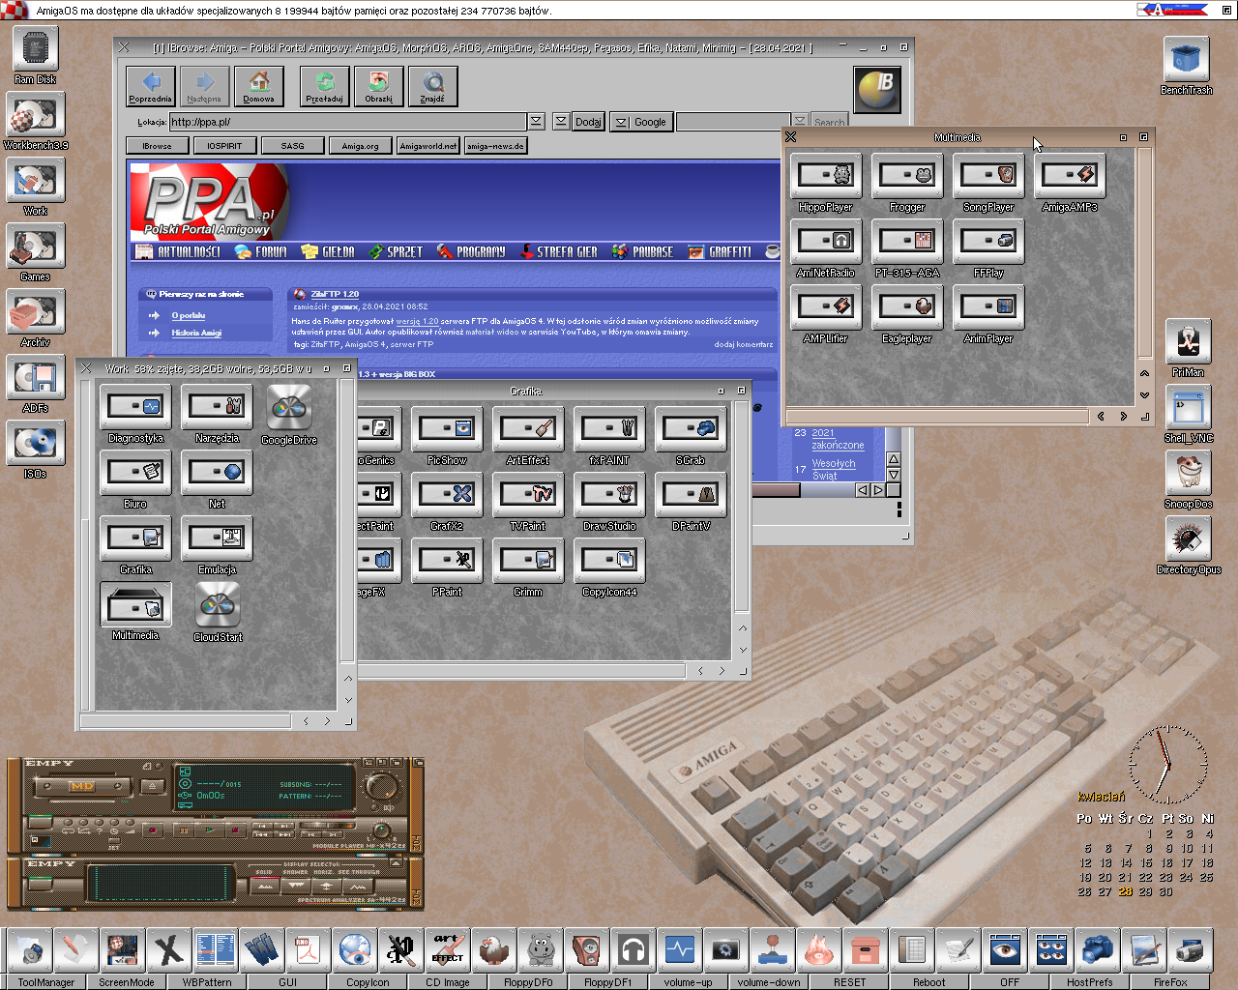The height and width of the screenshot is (990, 1238).
Task: Open the FORUM section on PPA site
Action: [261, 251]
